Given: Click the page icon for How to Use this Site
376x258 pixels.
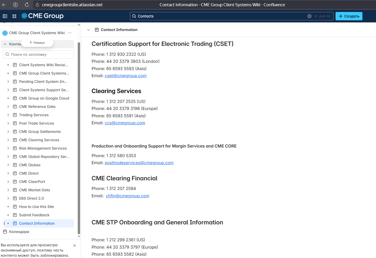Looking at the screenshot, I should pos(15,207).
